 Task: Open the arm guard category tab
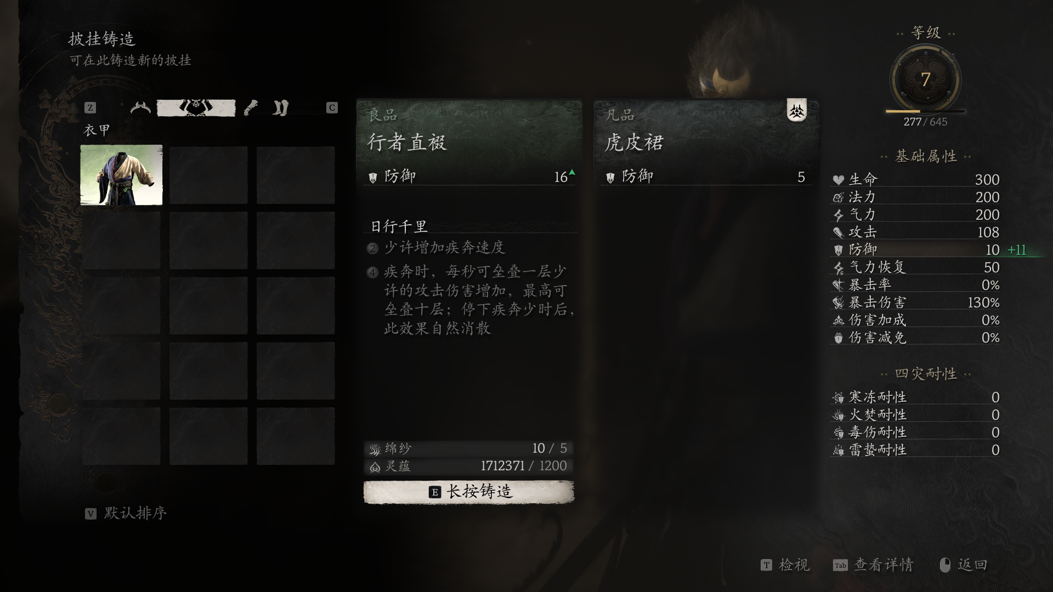[251, 108]
